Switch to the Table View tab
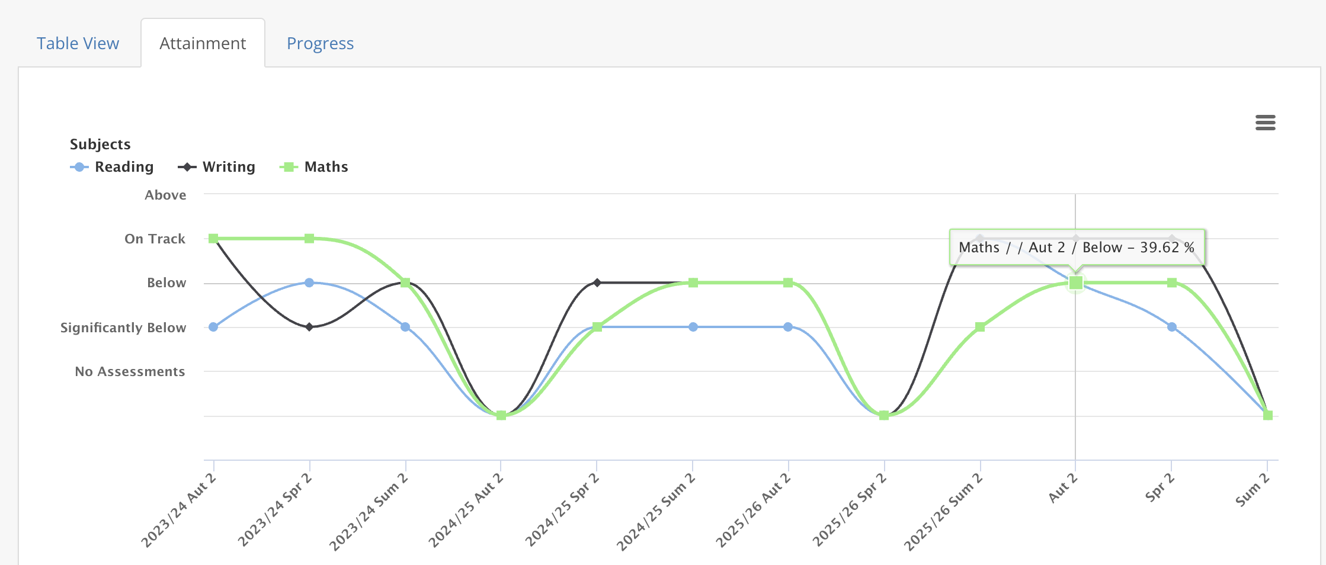The width and height of the screenshot is (1326, 565). coord(78,43)
